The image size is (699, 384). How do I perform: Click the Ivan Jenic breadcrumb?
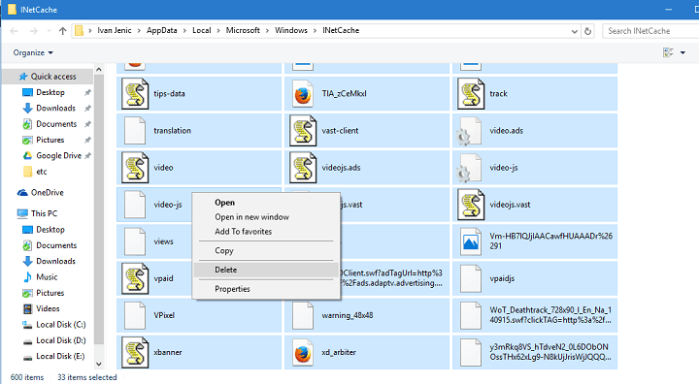(115, 30)
